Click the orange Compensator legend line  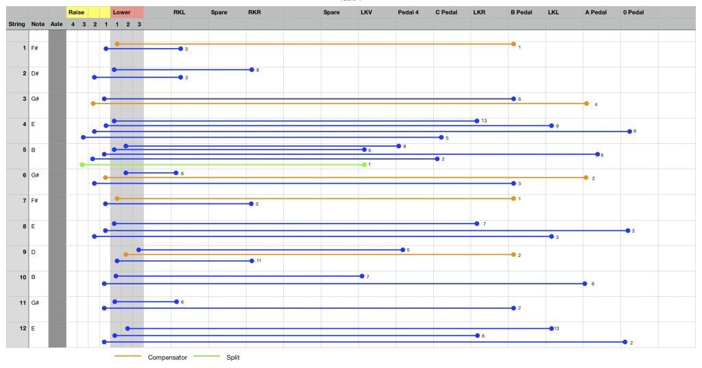click(128, 356)
